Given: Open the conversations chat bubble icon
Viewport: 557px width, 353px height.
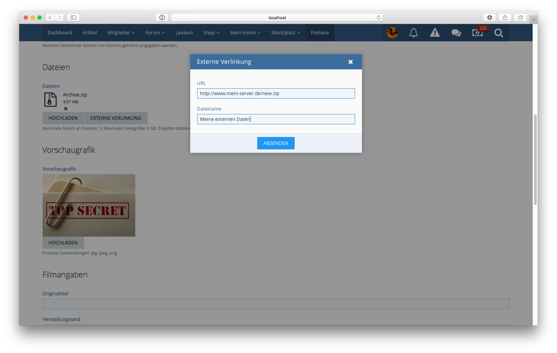Looking at the screenshot, I should click(456, 33).
